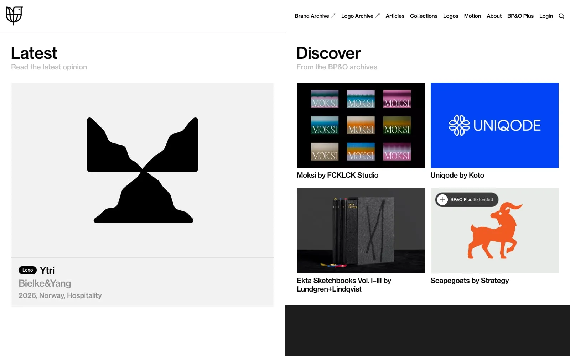Click Bielke&Yang studio name
The image size is (570, 356).
45,283
